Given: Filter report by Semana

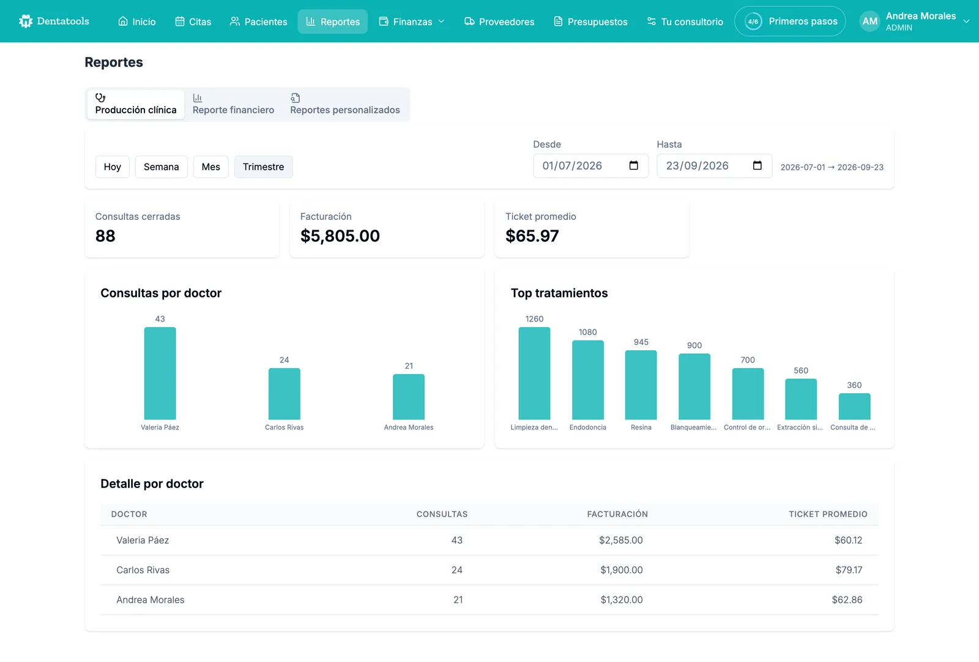Looking at the screenshot, I should coord(162,167).
